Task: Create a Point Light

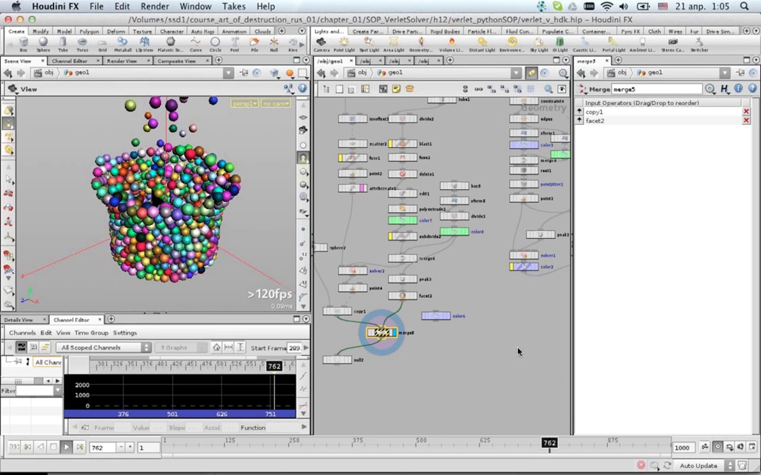Action: (344, 44)
